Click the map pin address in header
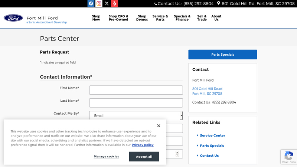The height and width of the screenshot is (167, 297). click(255, 4)
